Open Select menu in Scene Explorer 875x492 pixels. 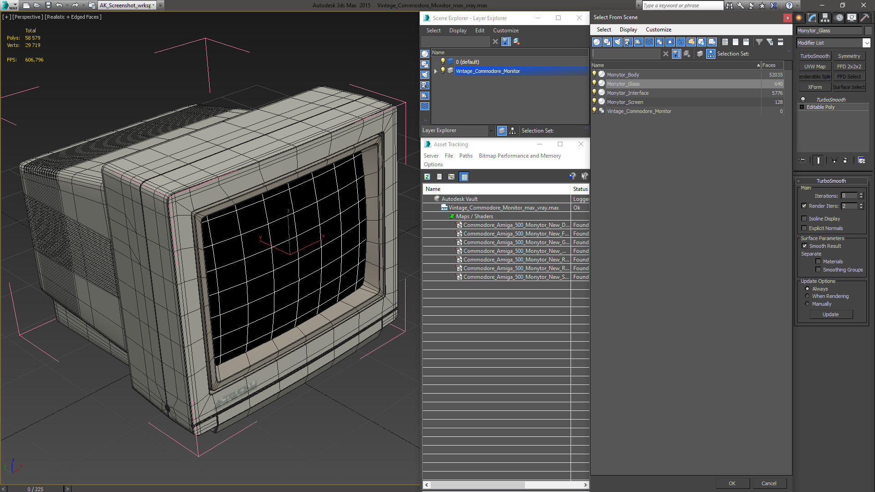point(433,31)
